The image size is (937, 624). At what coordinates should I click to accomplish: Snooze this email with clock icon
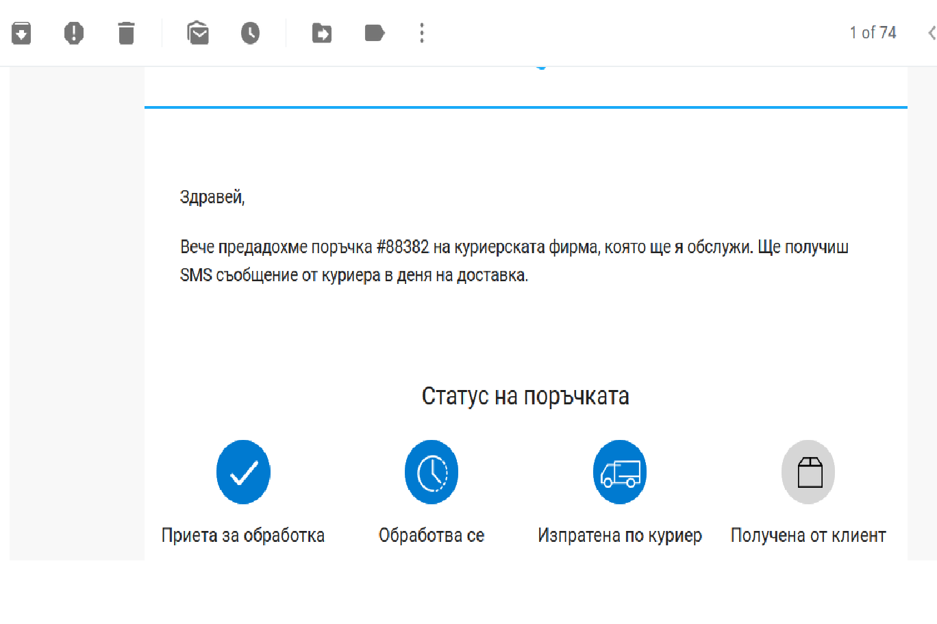point(250,33)
